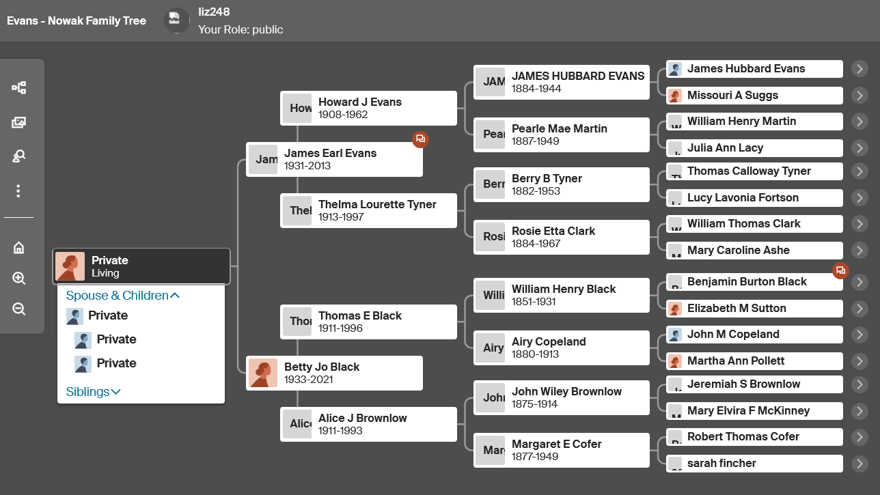Click the Evans - Nowak Family Tree title
Image resolution: width=880 pixels, height=495 pixels.
click(x=77, y=20)
